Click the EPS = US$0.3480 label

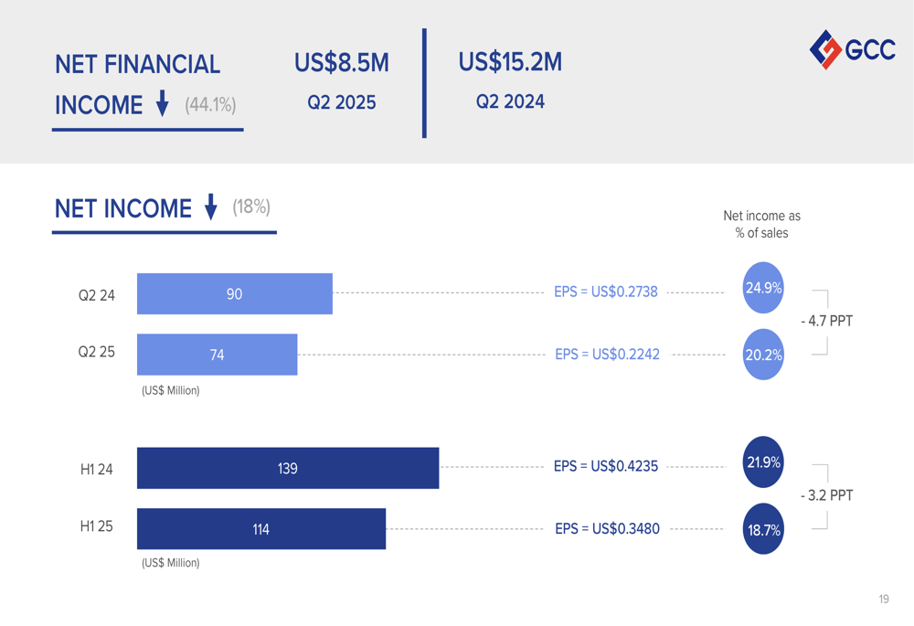point(607,529)
